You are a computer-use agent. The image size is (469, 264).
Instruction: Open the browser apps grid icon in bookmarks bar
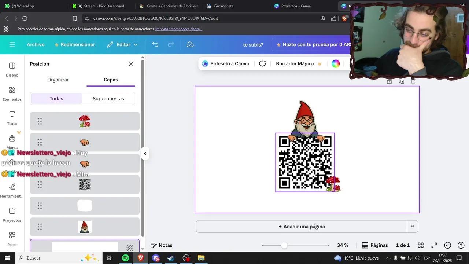(6, 29)
